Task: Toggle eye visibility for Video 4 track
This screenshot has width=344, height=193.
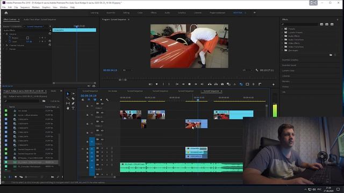Action: pos(102,113)
